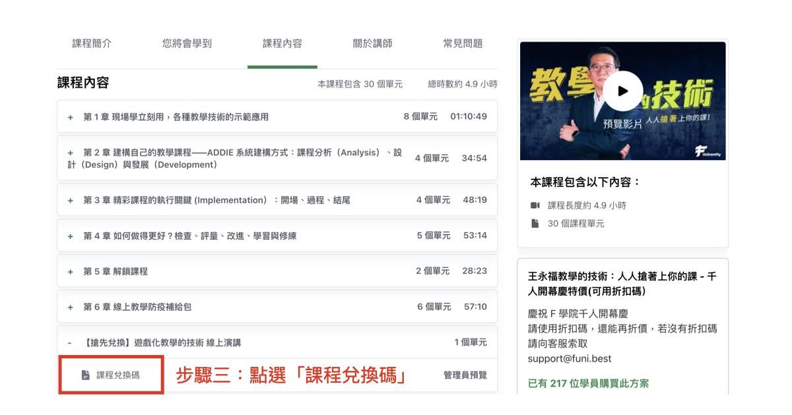
Task: Click the 王永福教學的技術 plan title
Action: (622, 284)
